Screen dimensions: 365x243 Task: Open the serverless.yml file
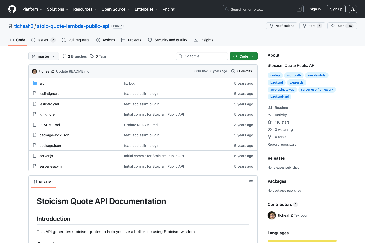[51, 166]
